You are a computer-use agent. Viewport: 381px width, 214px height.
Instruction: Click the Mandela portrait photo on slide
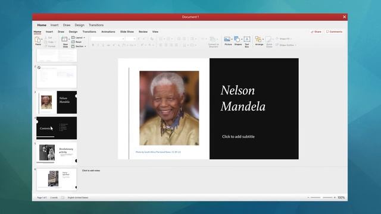(x=169, y=108)
